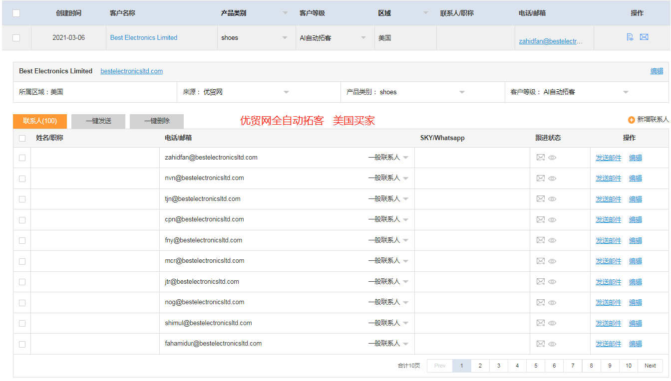The image size is (671, 381).
Task: Tick checkbox for cpn contact row
Action: click(22, 219)
